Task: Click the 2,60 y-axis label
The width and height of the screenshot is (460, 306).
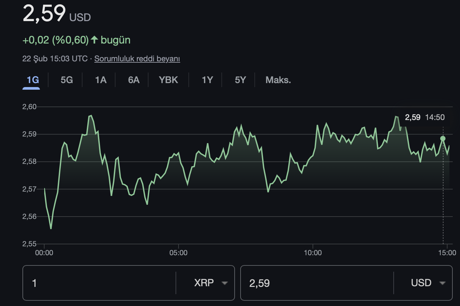Action: (29, 107)
